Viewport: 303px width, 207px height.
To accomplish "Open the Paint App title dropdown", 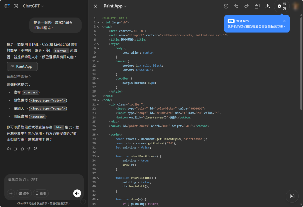I will pyautogui.click(x=115, y=6).
